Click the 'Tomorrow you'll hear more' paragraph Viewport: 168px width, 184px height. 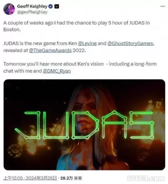[80, 67]
